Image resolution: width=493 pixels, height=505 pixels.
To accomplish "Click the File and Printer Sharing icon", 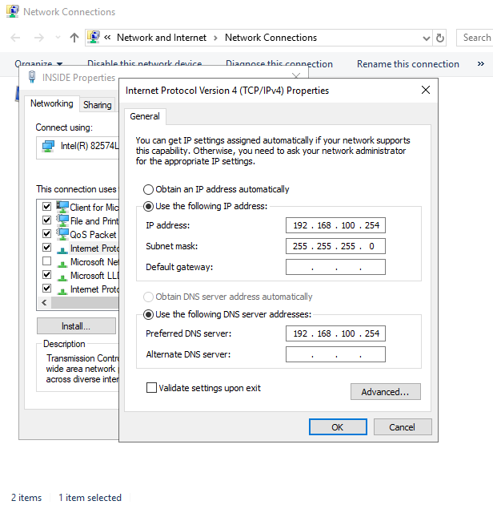I will tap(62, 220).
